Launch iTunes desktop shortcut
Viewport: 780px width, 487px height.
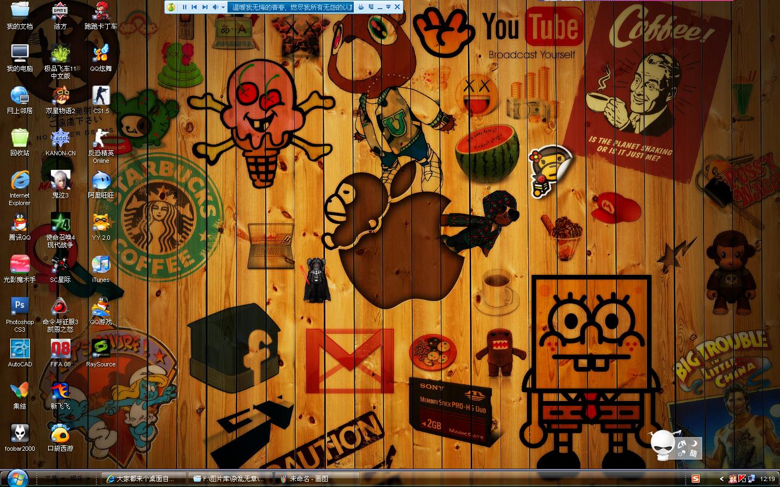(101, 268)
